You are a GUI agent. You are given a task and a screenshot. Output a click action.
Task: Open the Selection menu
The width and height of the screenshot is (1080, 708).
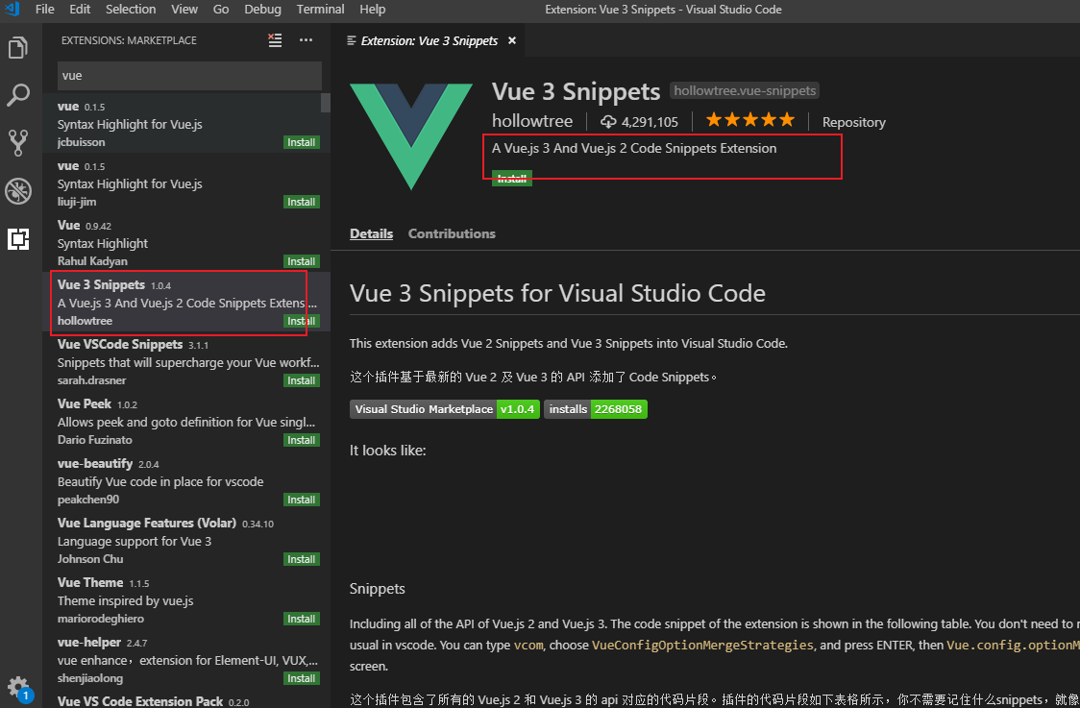tap(131, 9)
